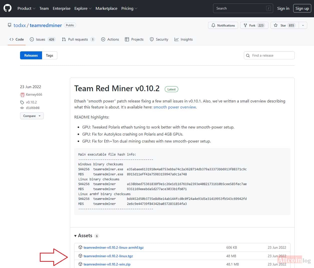Open the smooth power overview link
Screen dimensions: 314x268
(175, 107)
